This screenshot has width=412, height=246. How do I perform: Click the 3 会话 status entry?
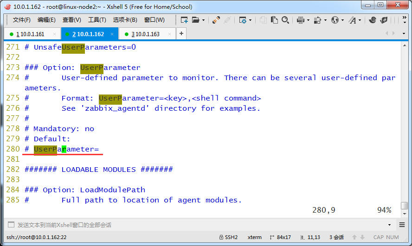click(x=336, y=237)
